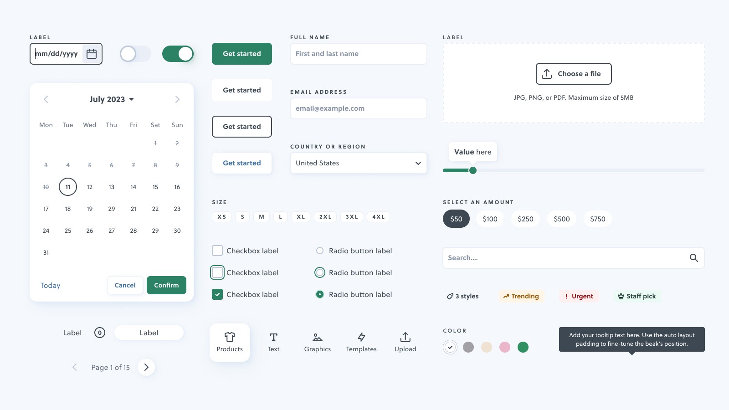Go to the next page arrow in pagination
The width and height of the screenshot is (729, 410).
tap(146, 367)
